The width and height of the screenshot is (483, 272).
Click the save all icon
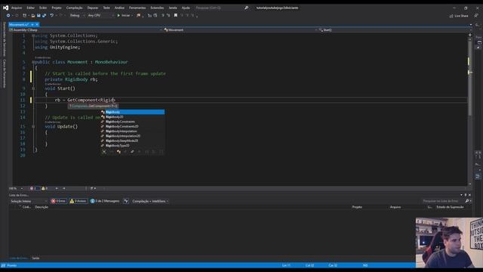pyautogui.click(x=44, y=15)
